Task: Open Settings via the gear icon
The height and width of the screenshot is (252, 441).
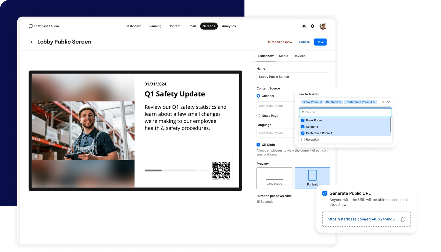Action: [x=312, y=26]
